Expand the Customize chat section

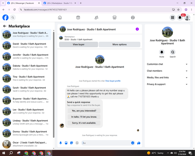(x=167, y=64)
